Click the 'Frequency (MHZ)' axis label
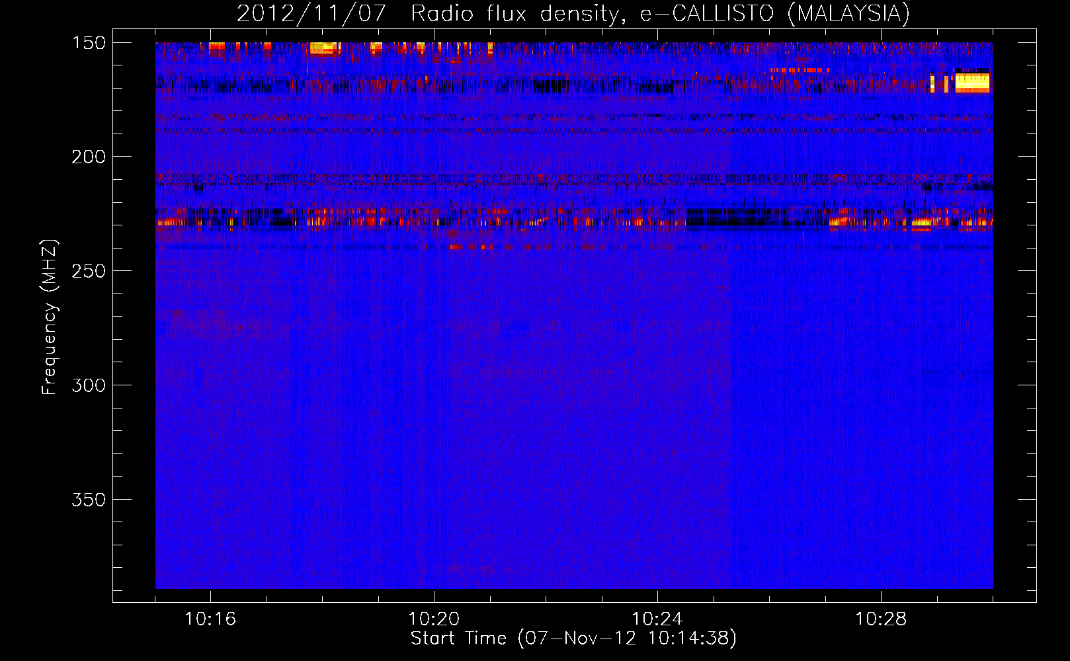The height and width of the screenshot is (661, 1070). [x=50, y=317]
